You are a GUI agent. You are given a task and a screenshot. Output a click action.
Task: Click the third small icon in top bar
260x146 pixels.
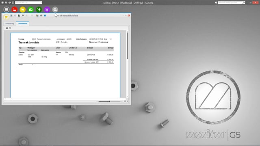coord(10,3)
